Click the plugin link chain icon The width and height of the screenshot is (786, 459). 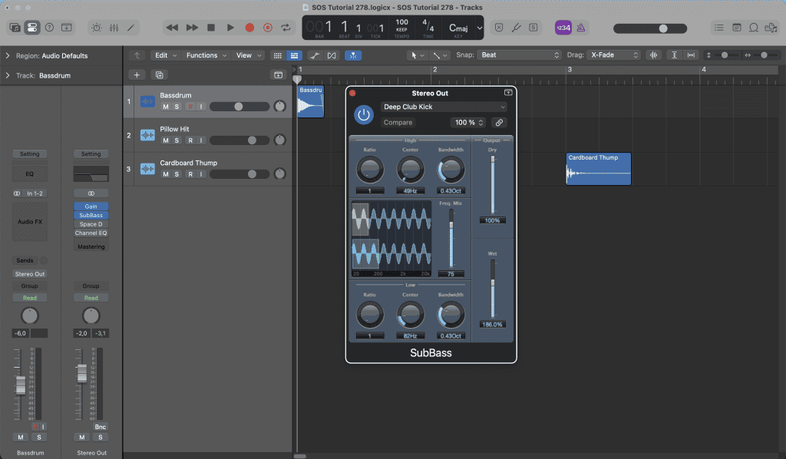[x=499, y=123]
